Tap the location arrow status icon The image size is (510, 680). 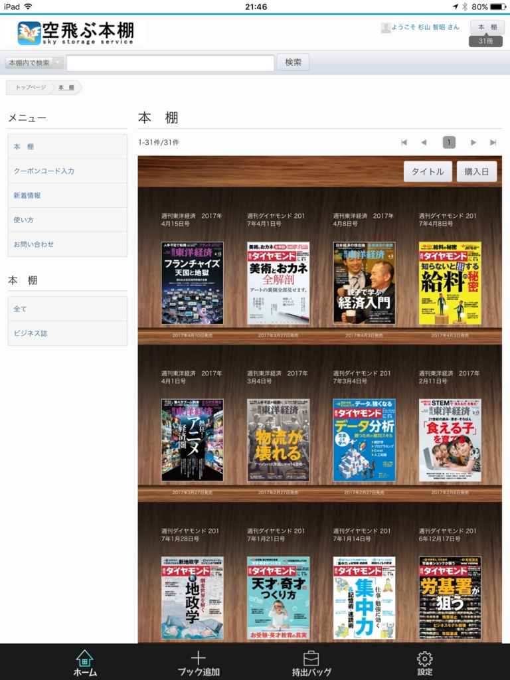456,7
